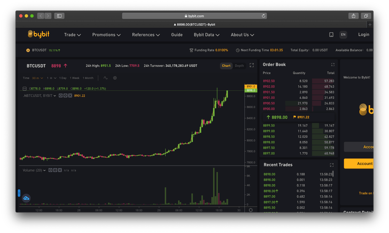Click the Bybit logo

click(38, 34)
